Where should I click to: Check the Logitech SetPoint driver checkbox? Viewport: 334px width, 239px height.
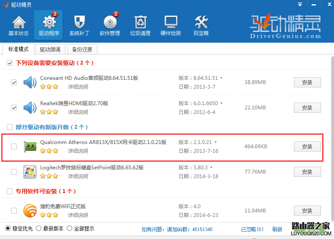(14, 172)
